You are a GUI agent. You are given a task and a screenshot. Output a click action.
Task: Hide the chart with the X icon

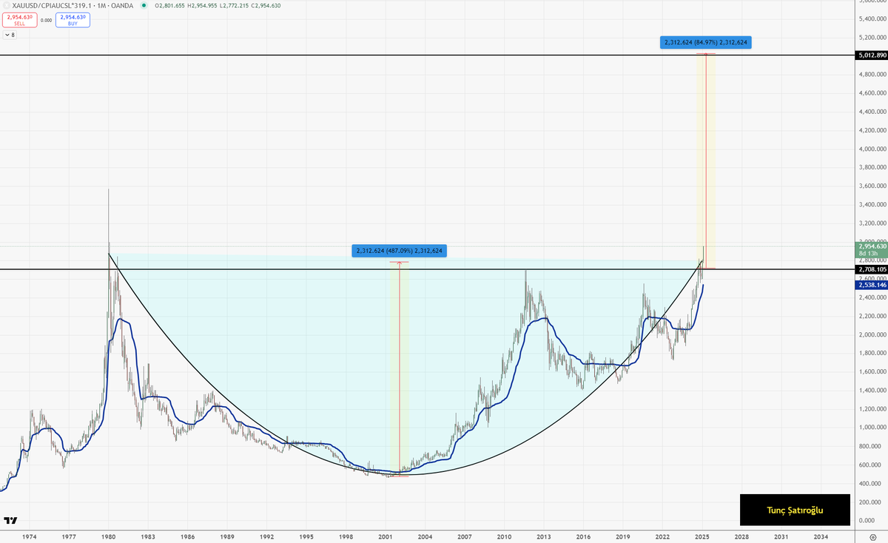click(7, 6)
